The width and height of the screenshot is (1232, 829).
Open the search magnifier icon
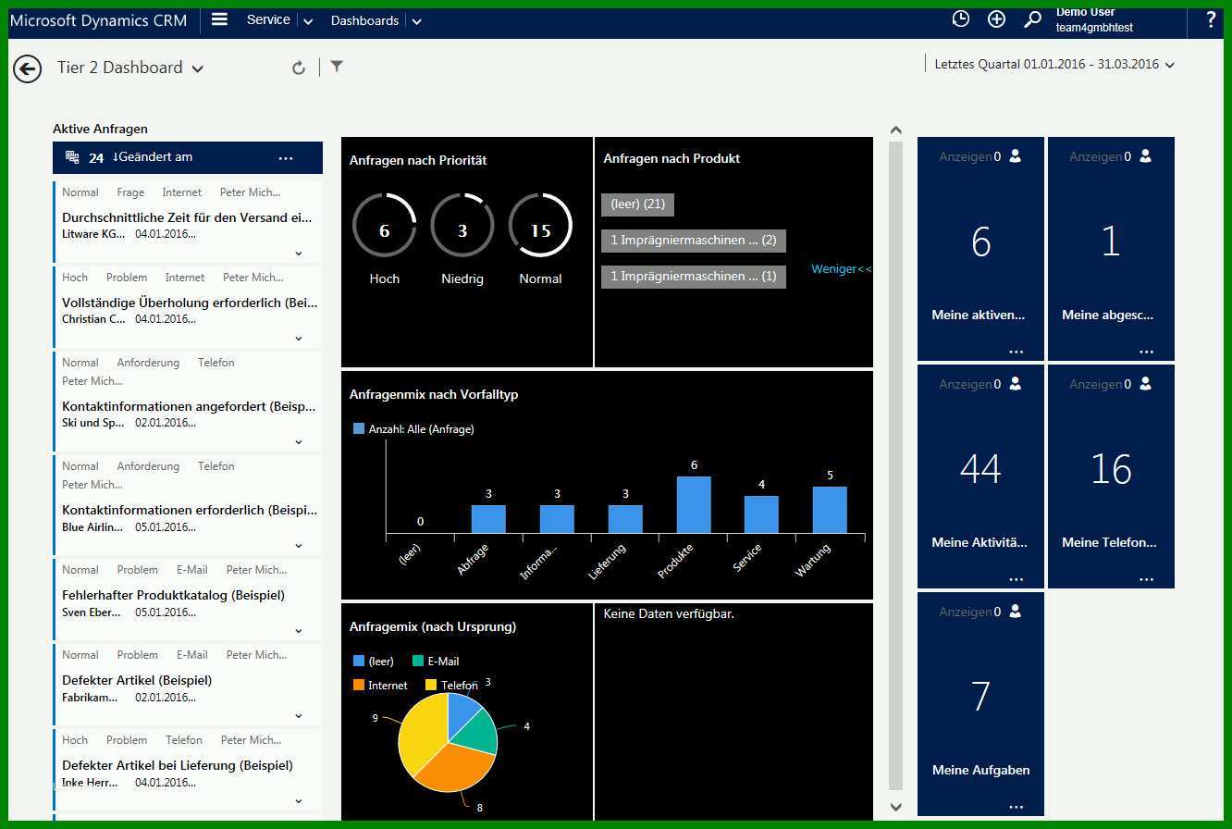[1032, 19]
